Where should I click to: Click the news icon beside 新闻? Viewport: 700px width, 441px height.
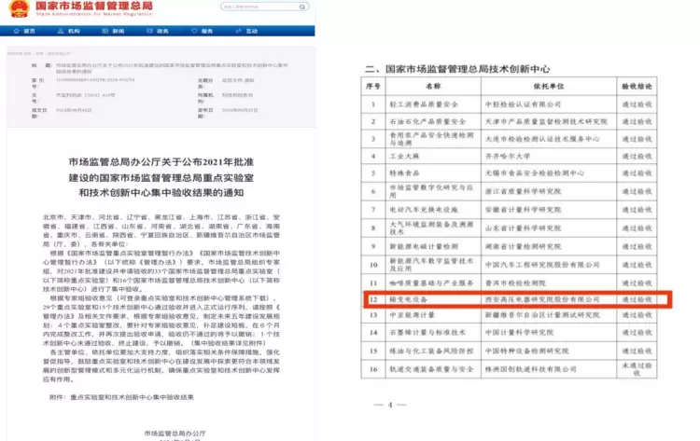[105, 31]
